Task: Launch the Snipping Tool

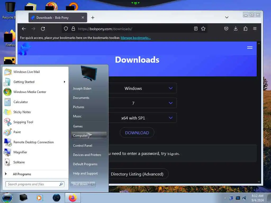Action: [x=36, y=122]
